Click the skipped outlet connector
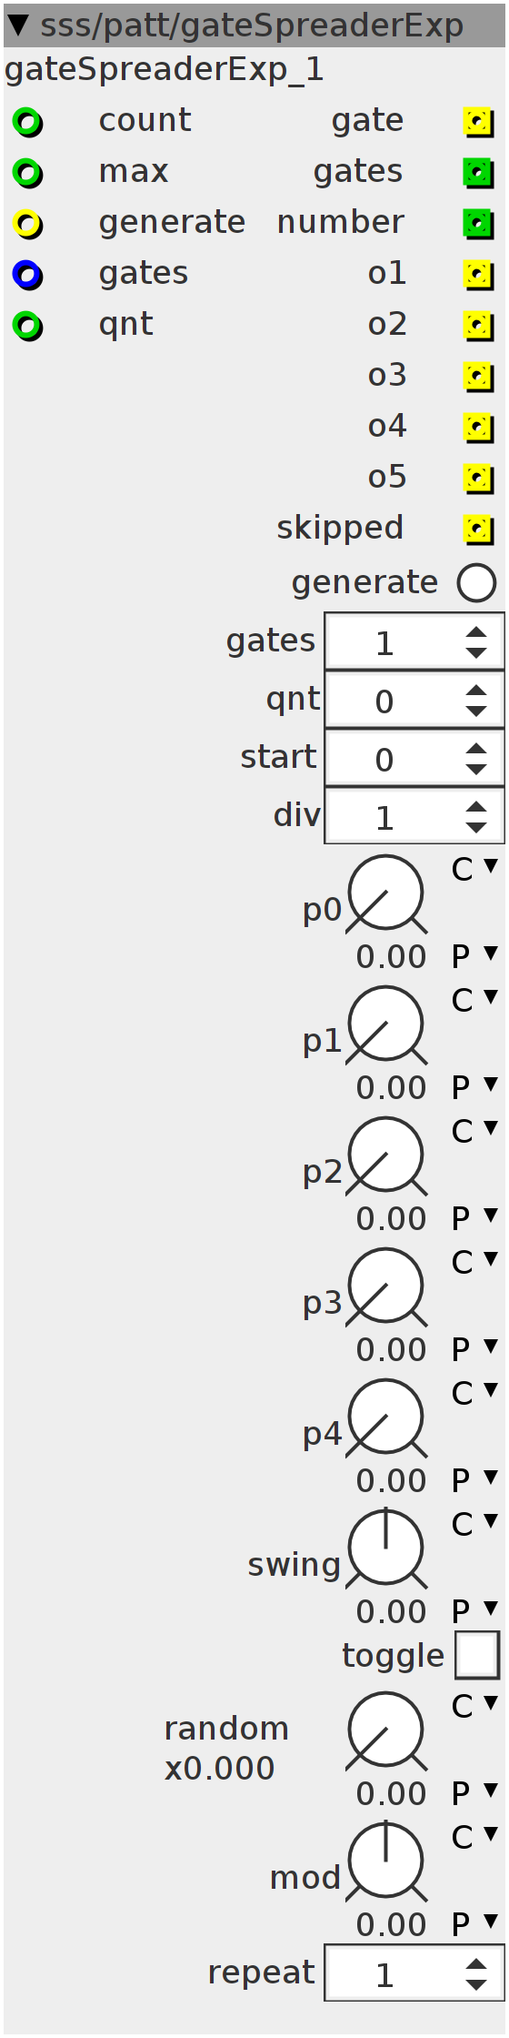509x2038 pixels. (478, 529)
